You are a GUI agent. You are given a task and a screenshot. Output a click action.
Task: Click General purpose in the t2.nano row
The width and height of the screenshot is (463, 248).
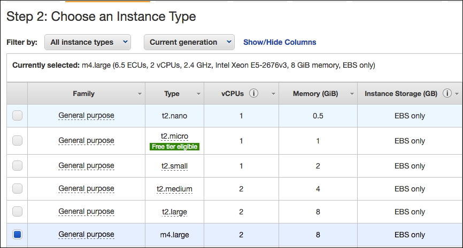point(86,115)
